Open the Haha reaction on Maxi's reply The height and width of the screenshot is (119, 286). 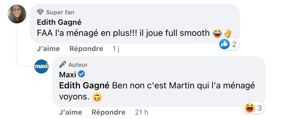pos(249,108)
